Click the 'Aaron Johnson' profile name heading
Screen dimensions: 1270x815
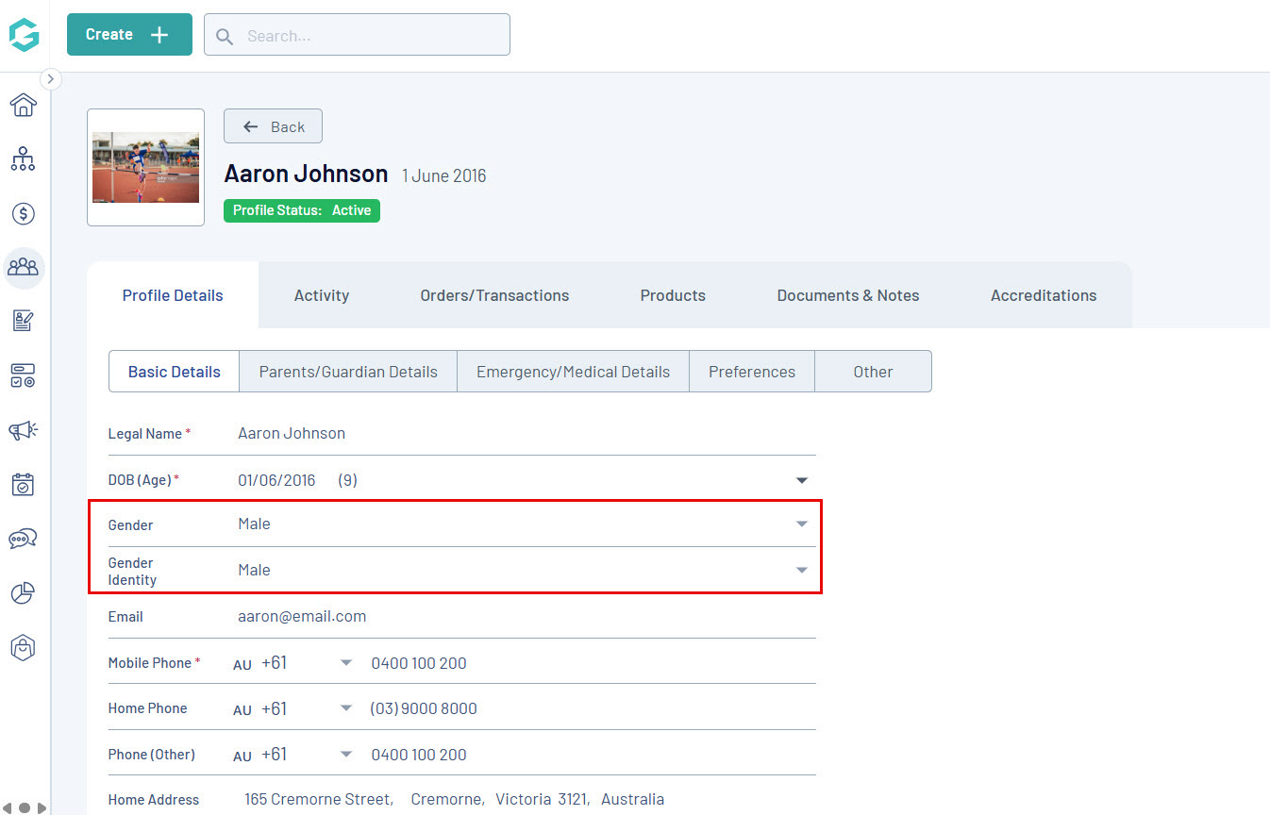(x=306, y=174)
